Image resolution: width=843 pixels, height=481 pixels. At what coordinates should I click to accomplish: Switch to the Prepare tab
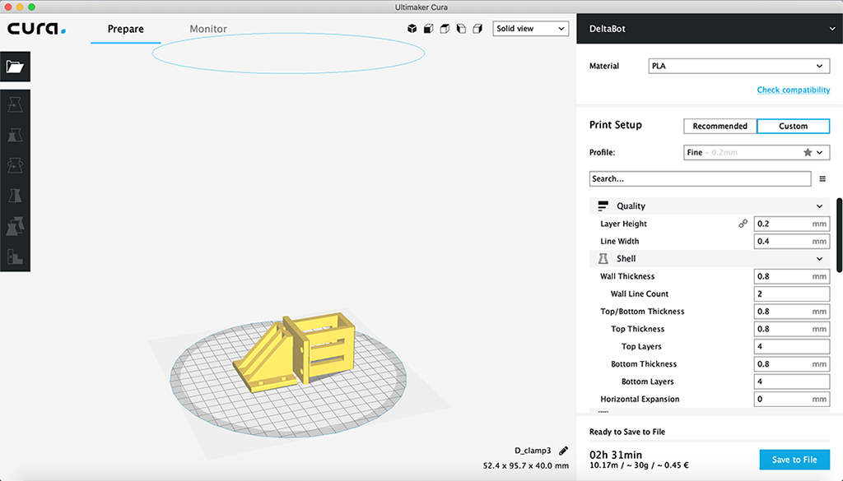[x=125, y=29]
